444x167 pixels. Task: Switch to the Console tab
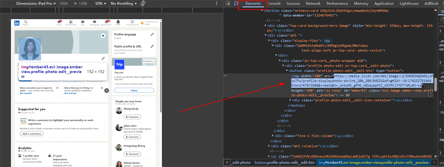coord(273,3)
